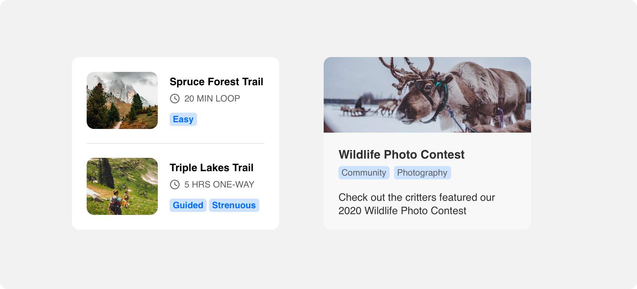Select the Community tag
Viewport: 637px width, 289px height.
coord(364,173)
